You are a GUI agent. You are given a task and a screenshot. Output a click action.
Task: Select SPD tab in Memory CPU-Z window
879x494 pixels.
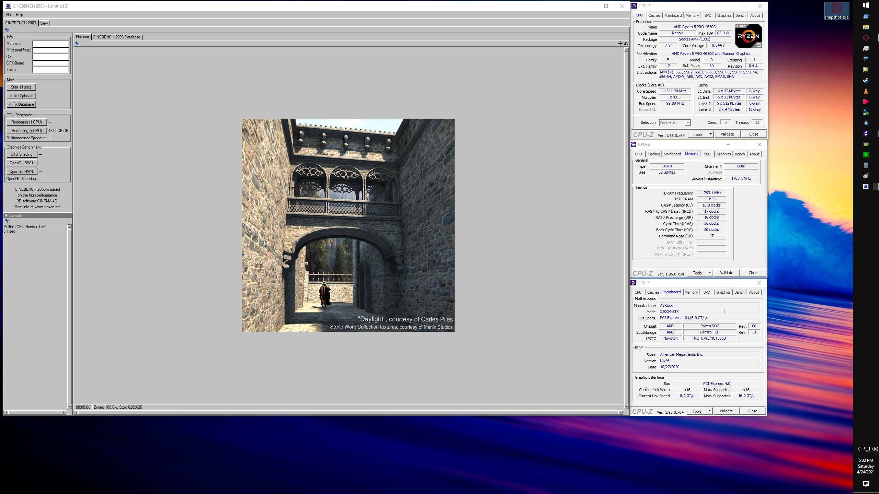pyautogui.click(x=707, y=154)
